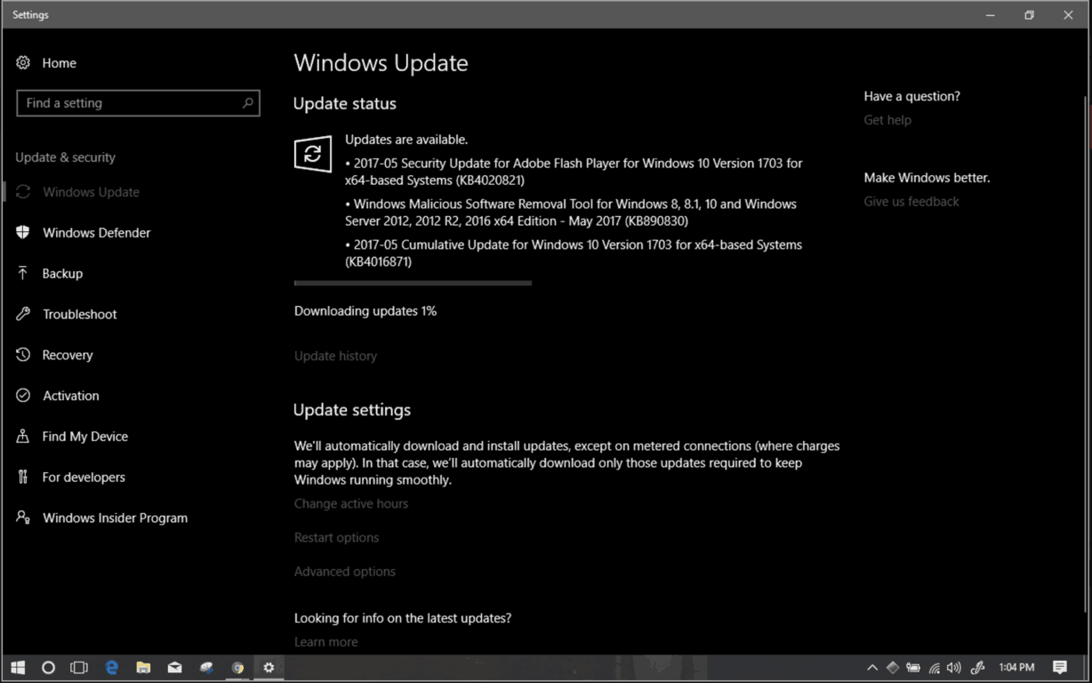
Task: Click Looking for info on latest updates text
Action: tap(403, 618)
